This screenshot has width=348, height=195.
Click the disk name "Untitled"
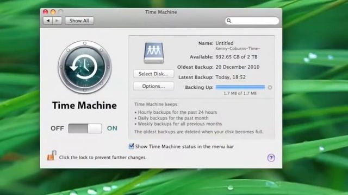coord(225,43)
